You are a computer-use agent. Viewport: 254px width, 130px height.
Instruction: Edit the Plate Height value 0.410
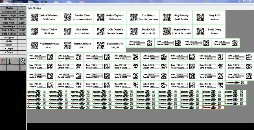point(22,27)
